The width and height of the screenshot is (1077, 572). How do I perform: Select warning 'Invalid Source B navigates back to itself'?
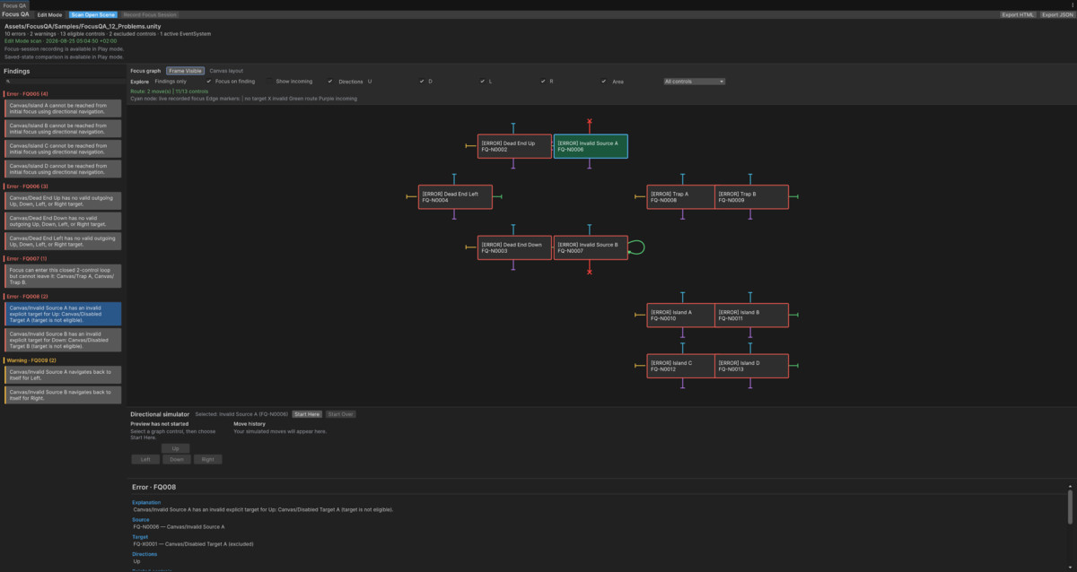(63, 394)
